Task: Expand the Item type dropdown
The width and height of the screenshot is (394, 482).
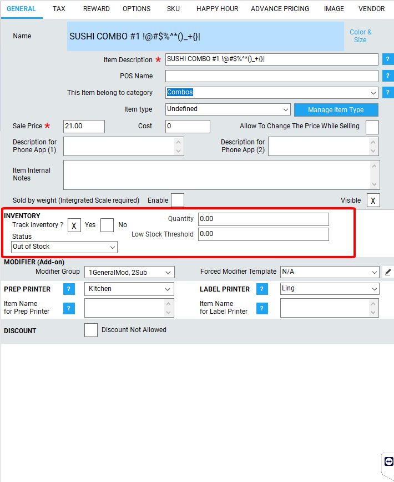Action: click(228, 109)
